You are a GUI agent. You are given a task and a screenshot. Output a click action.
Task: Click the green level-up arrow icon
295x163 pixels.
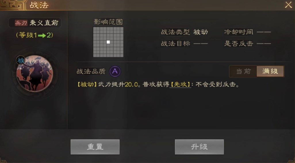click(42, 36)
